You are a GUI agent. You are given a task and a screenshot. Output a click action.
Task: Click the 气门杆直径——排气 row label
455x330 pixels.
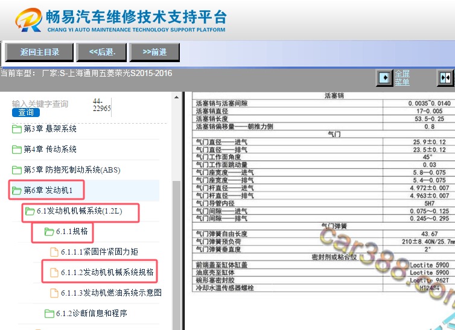(x=224, y=195)
